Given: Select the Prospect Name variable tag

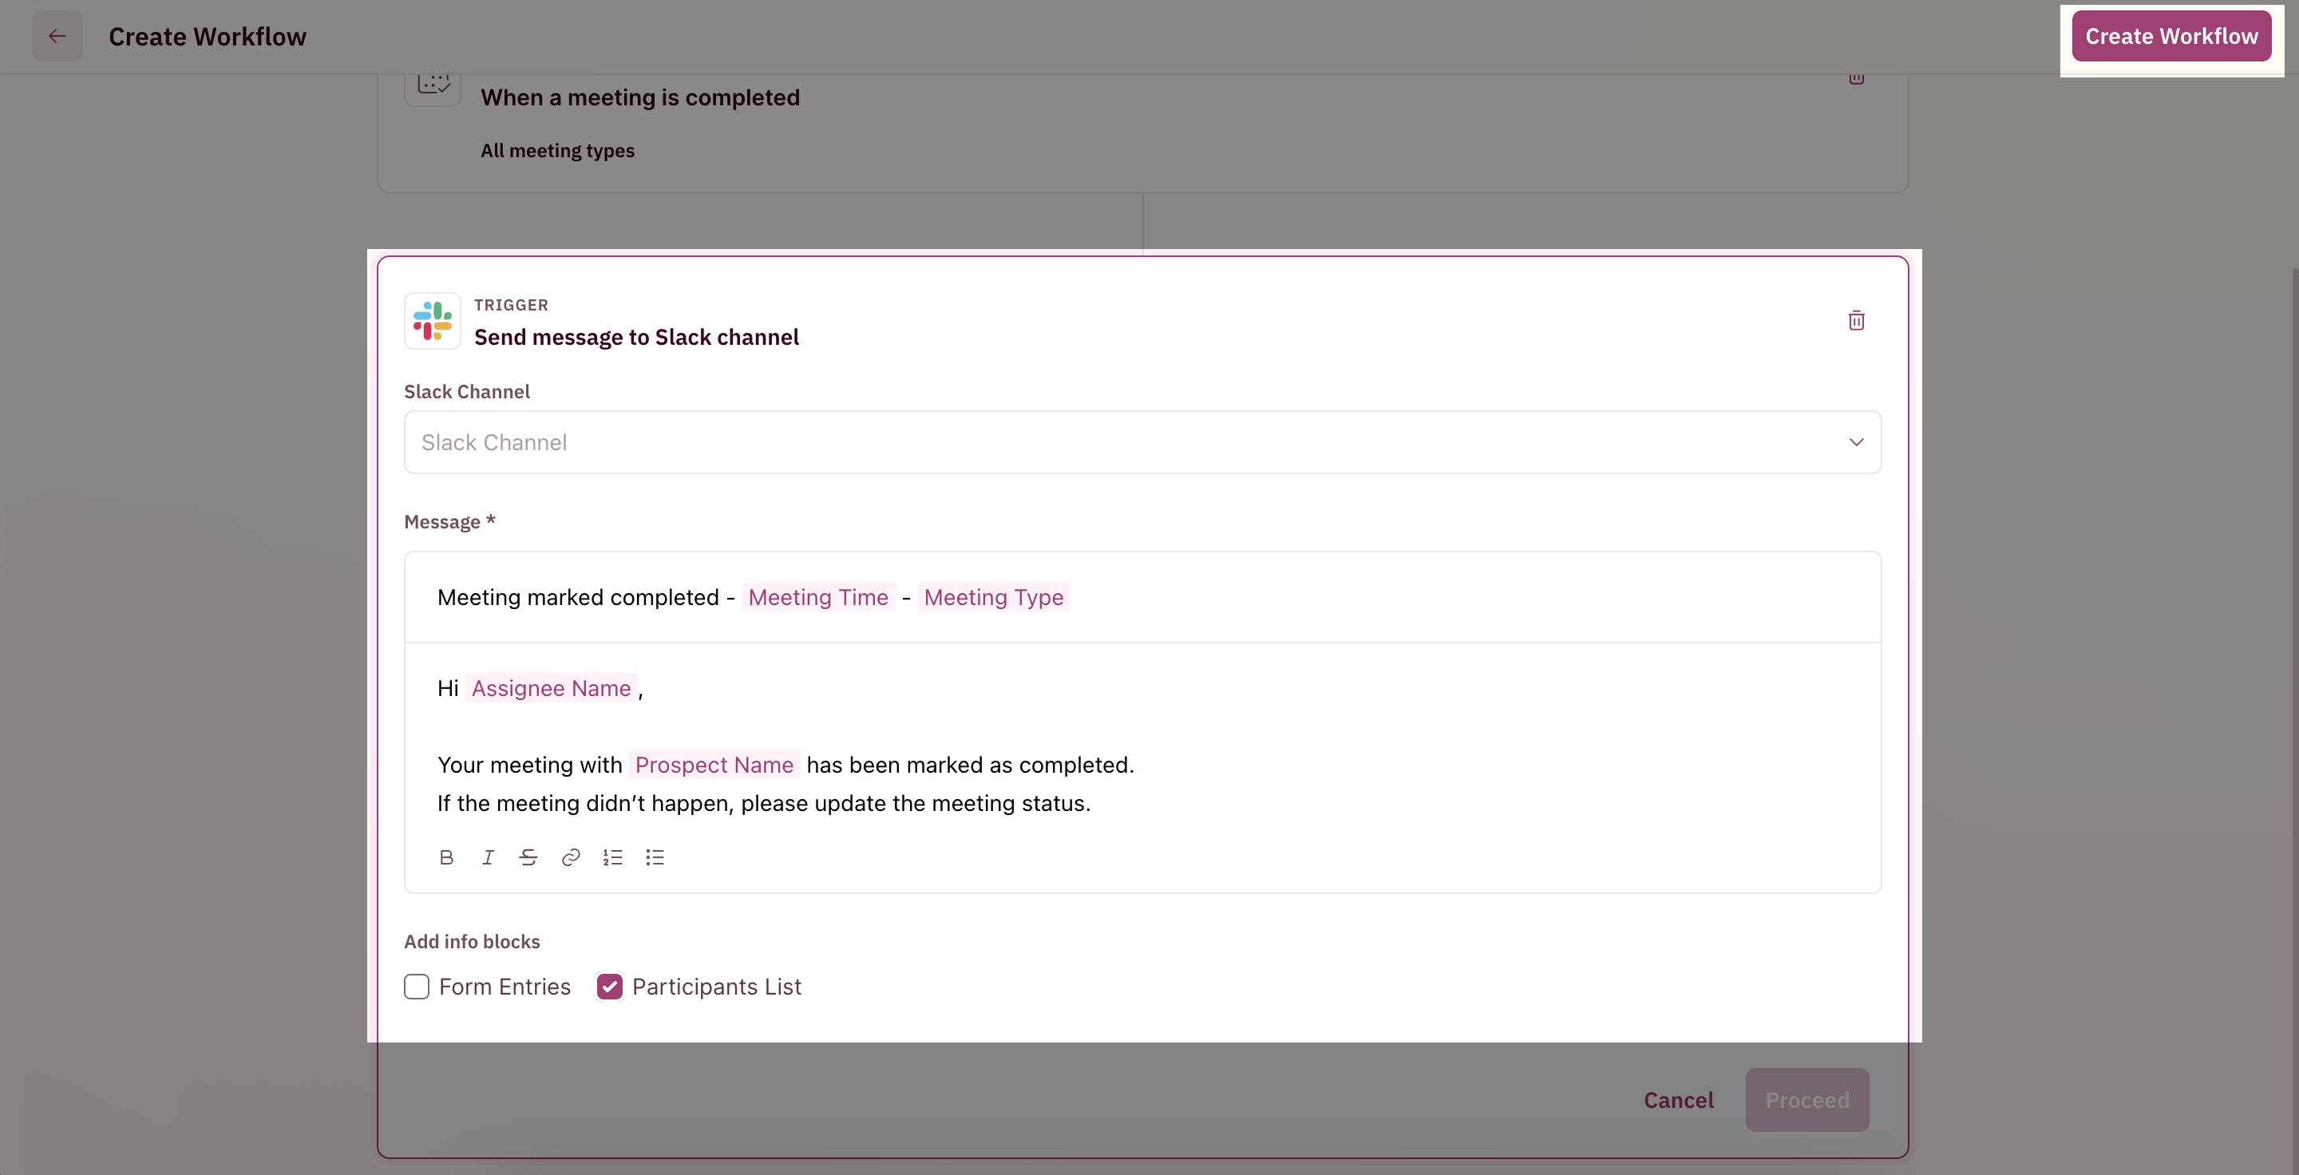Looking at the screenshot, I should pos(714,765).
